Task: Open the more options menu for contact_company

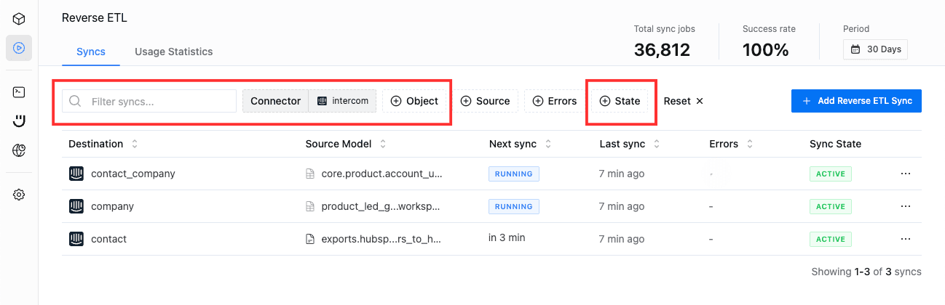Action: 906,174
